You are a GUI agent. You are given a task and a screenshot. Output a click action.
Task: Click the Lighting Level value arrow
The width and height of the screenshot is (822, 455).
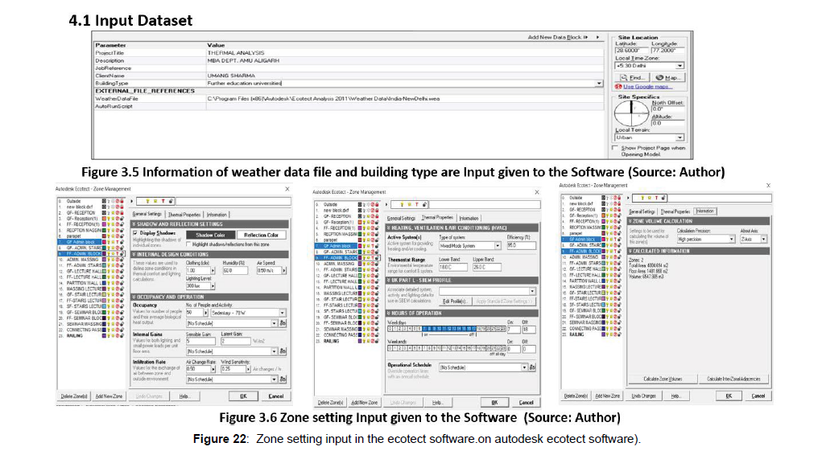(x=213, y=286)
